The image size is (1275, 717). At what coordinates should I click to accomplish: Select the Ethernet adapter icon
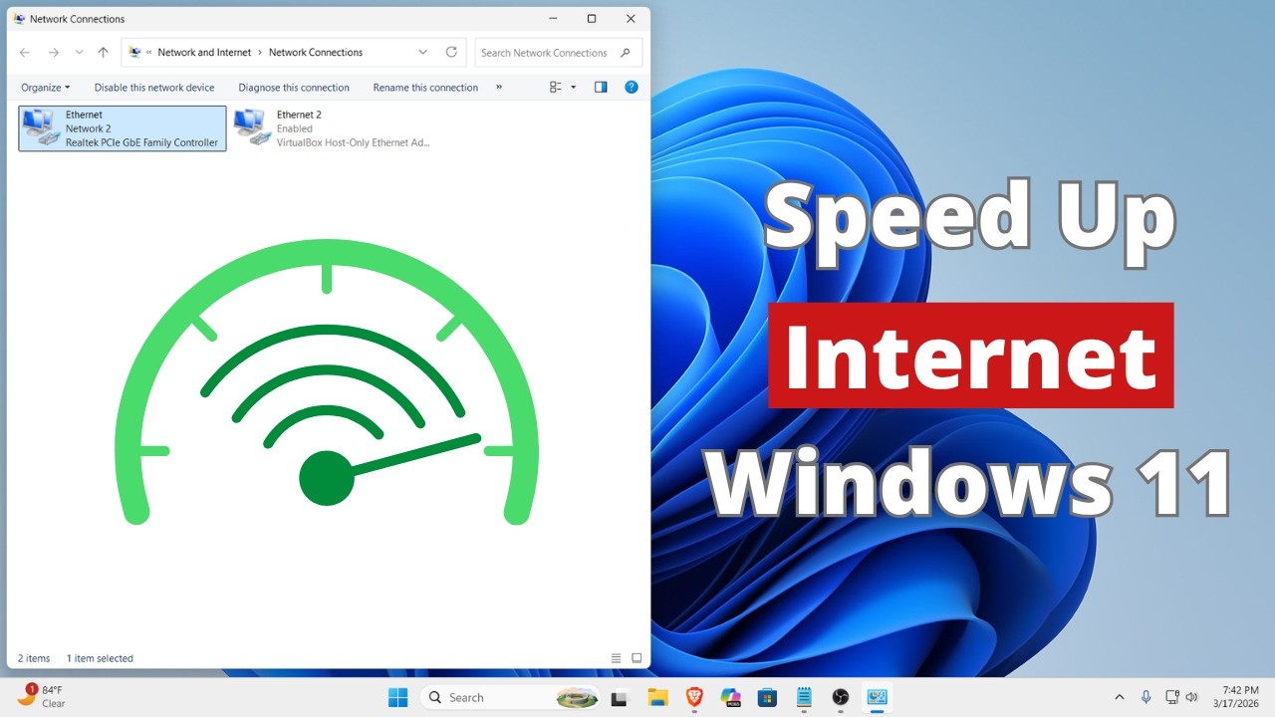pos(41,128)
